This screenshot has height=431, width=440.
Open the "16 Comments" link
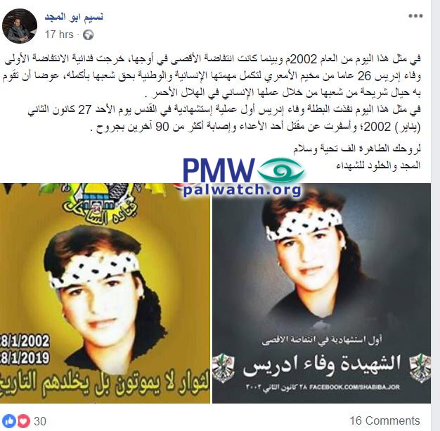pos(384,421)
